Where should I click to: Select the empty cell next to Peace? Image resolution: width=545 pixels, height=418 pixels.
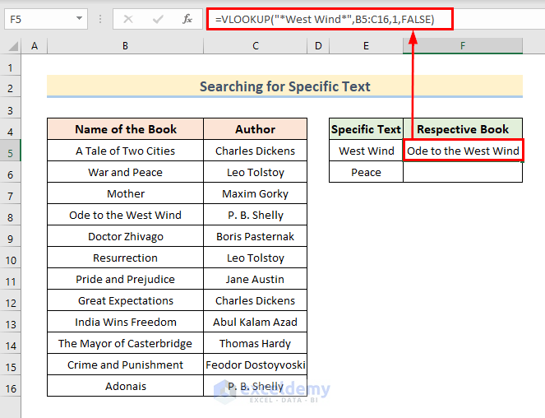pos(463,172)
